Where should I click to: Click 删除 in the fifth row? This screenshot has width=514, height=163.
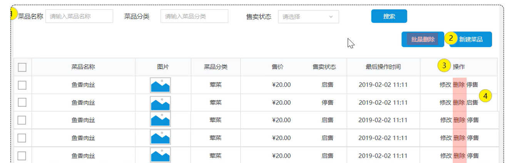pos(459,155)
